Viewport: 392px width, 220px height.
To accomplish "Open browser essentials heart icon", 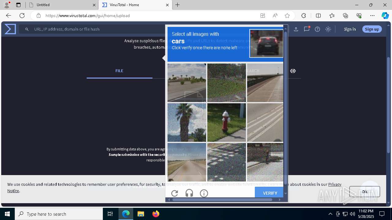I will (359, 16).
